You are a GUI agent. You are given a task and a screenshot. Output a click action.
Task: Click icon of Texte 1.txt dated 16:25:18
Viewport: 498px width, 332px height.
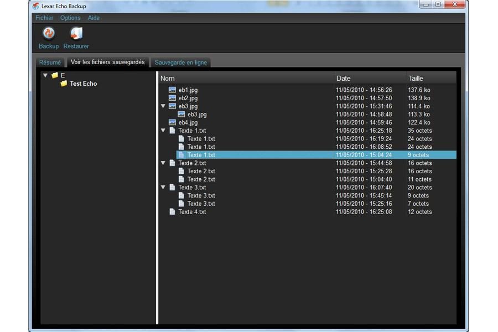[x=172, y=131]
